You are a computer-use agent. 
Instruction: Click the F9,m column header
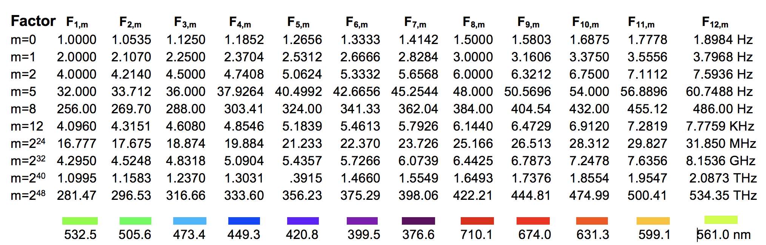(x=529, y=22)
